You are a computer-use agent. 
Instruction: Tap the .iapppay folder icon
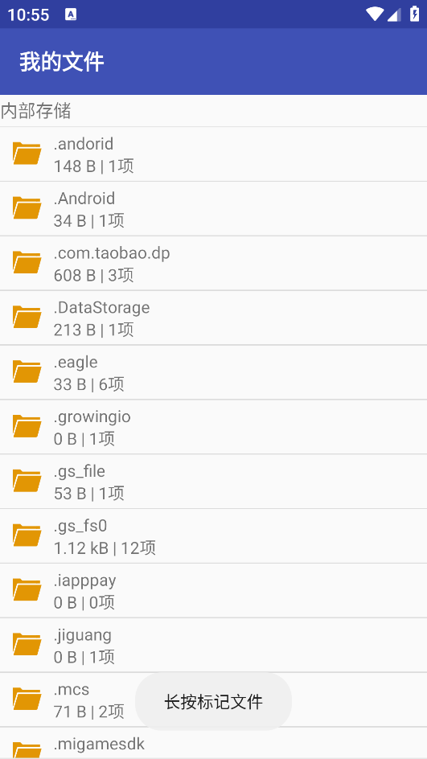[27, 590]
